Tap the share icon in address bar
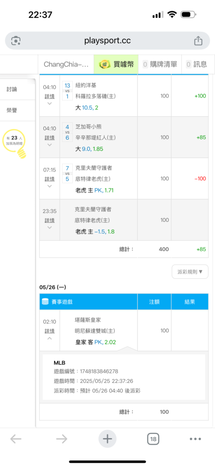 point(198,41)
